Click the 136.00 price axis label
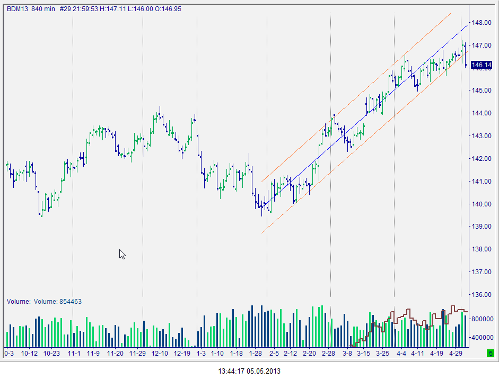The image size is (499, 380). click(x=482, y=295)
